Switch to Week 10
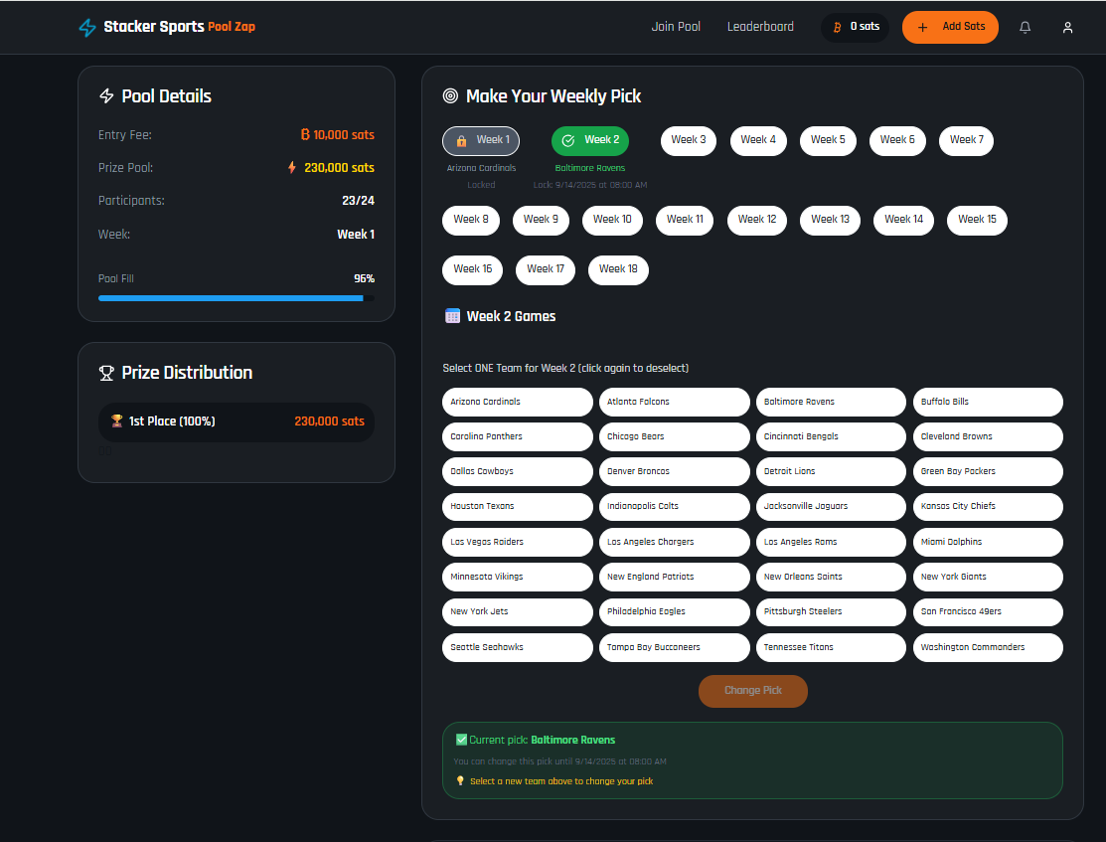1106x842 pixels. click(612, 221)
